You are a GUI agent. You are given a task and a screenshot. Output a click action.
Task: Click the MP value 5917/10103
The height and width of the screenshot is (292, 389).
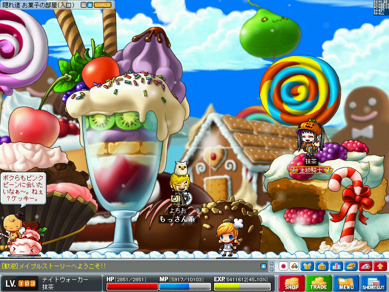click(187, 279)
